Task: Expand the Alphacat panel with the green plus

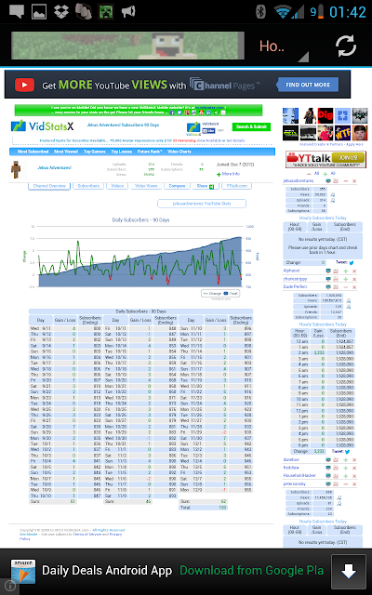Action: pos(345,271)
